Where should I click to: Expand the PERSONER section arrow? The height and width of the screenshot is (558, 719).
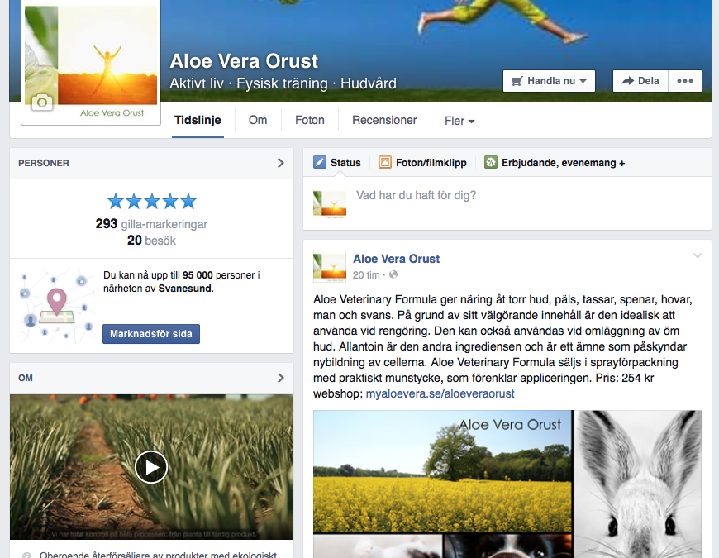pyautogui.click(x=281, y=163)
